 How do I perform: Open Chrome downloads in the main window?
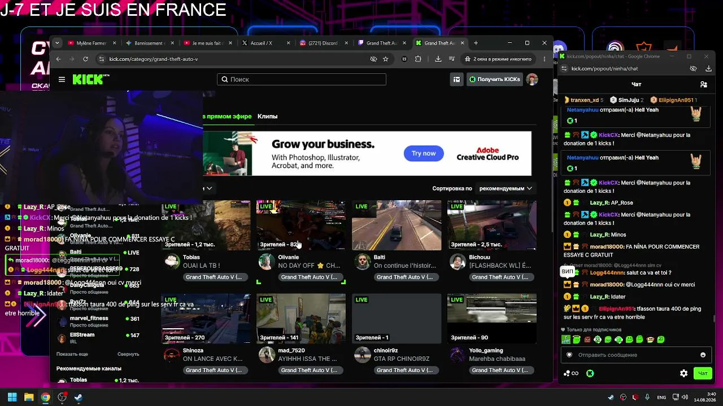pyautogui.click(x=438, y=59)
